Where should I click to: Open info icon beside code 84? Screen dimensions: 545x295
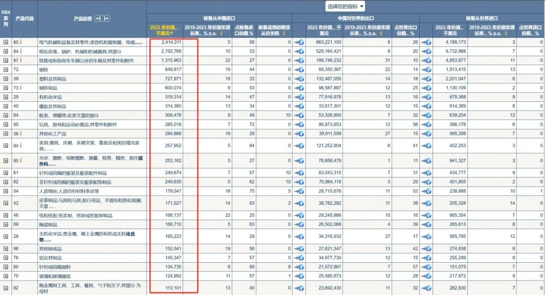[x=21, y=51]
